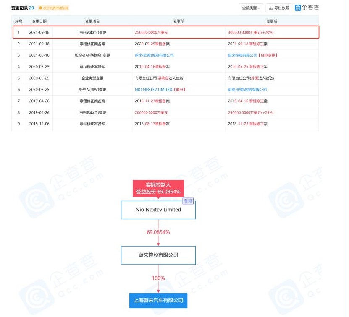Click the 变更记录 29 heading
This screenshot has width=349, height=317.
point(23,8)
